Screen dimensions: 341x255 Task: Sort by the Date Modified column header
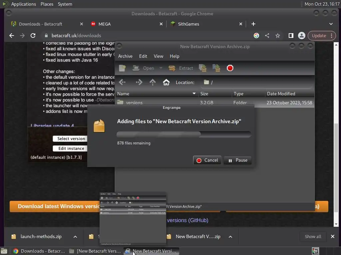tap(290, 94)
